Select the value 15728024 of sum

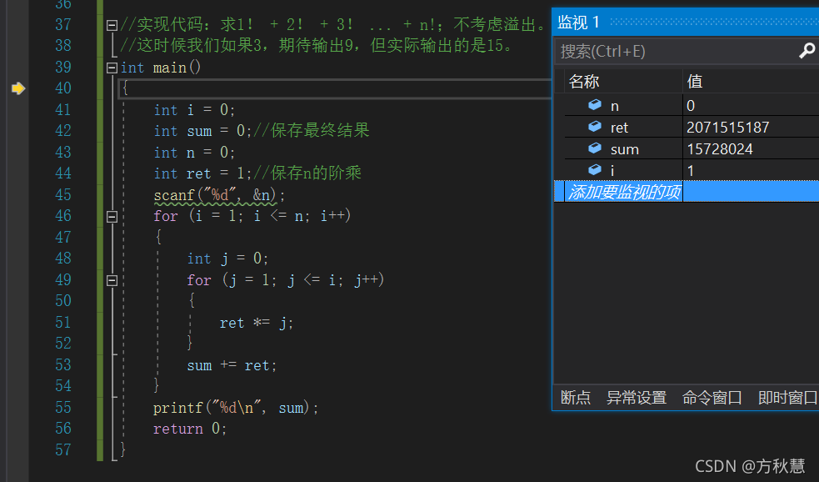tap(719, 149)
